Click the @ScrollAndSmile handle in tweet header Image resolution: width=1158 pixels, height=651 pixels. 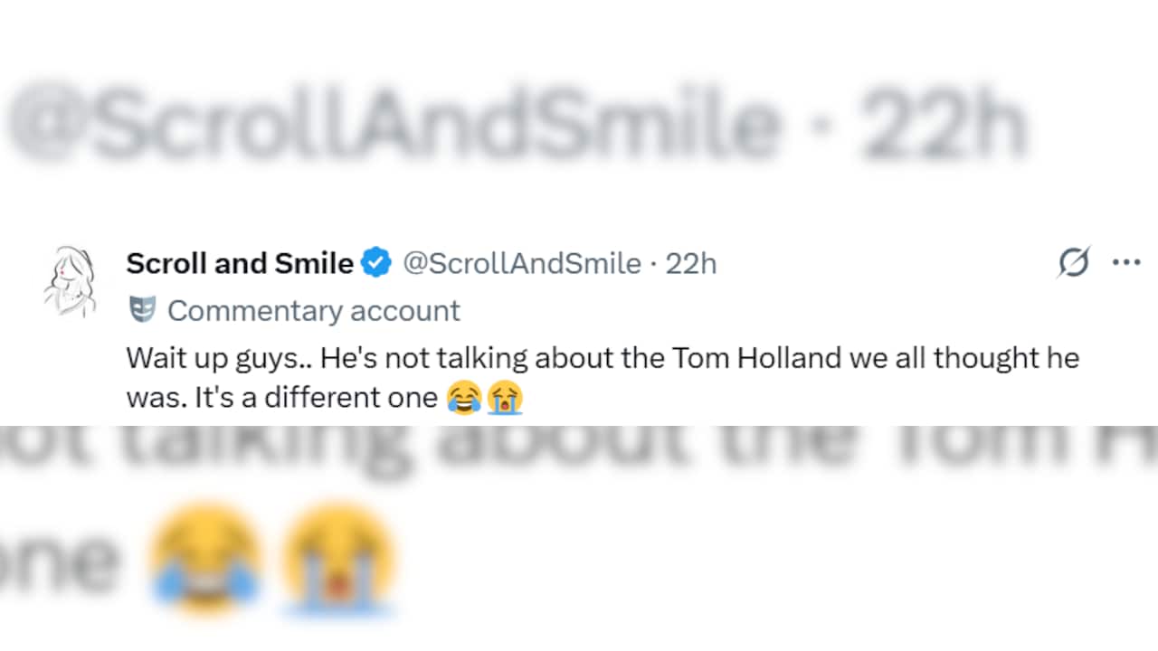tap(521, 263)
